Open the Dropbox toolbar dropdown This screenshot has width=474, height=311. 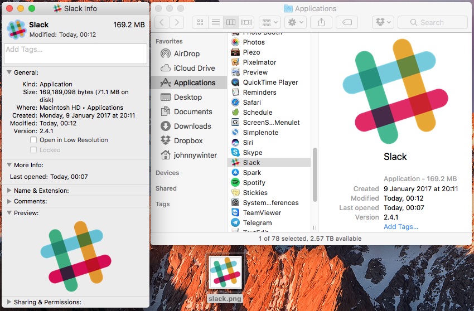(x=383, y=22)
